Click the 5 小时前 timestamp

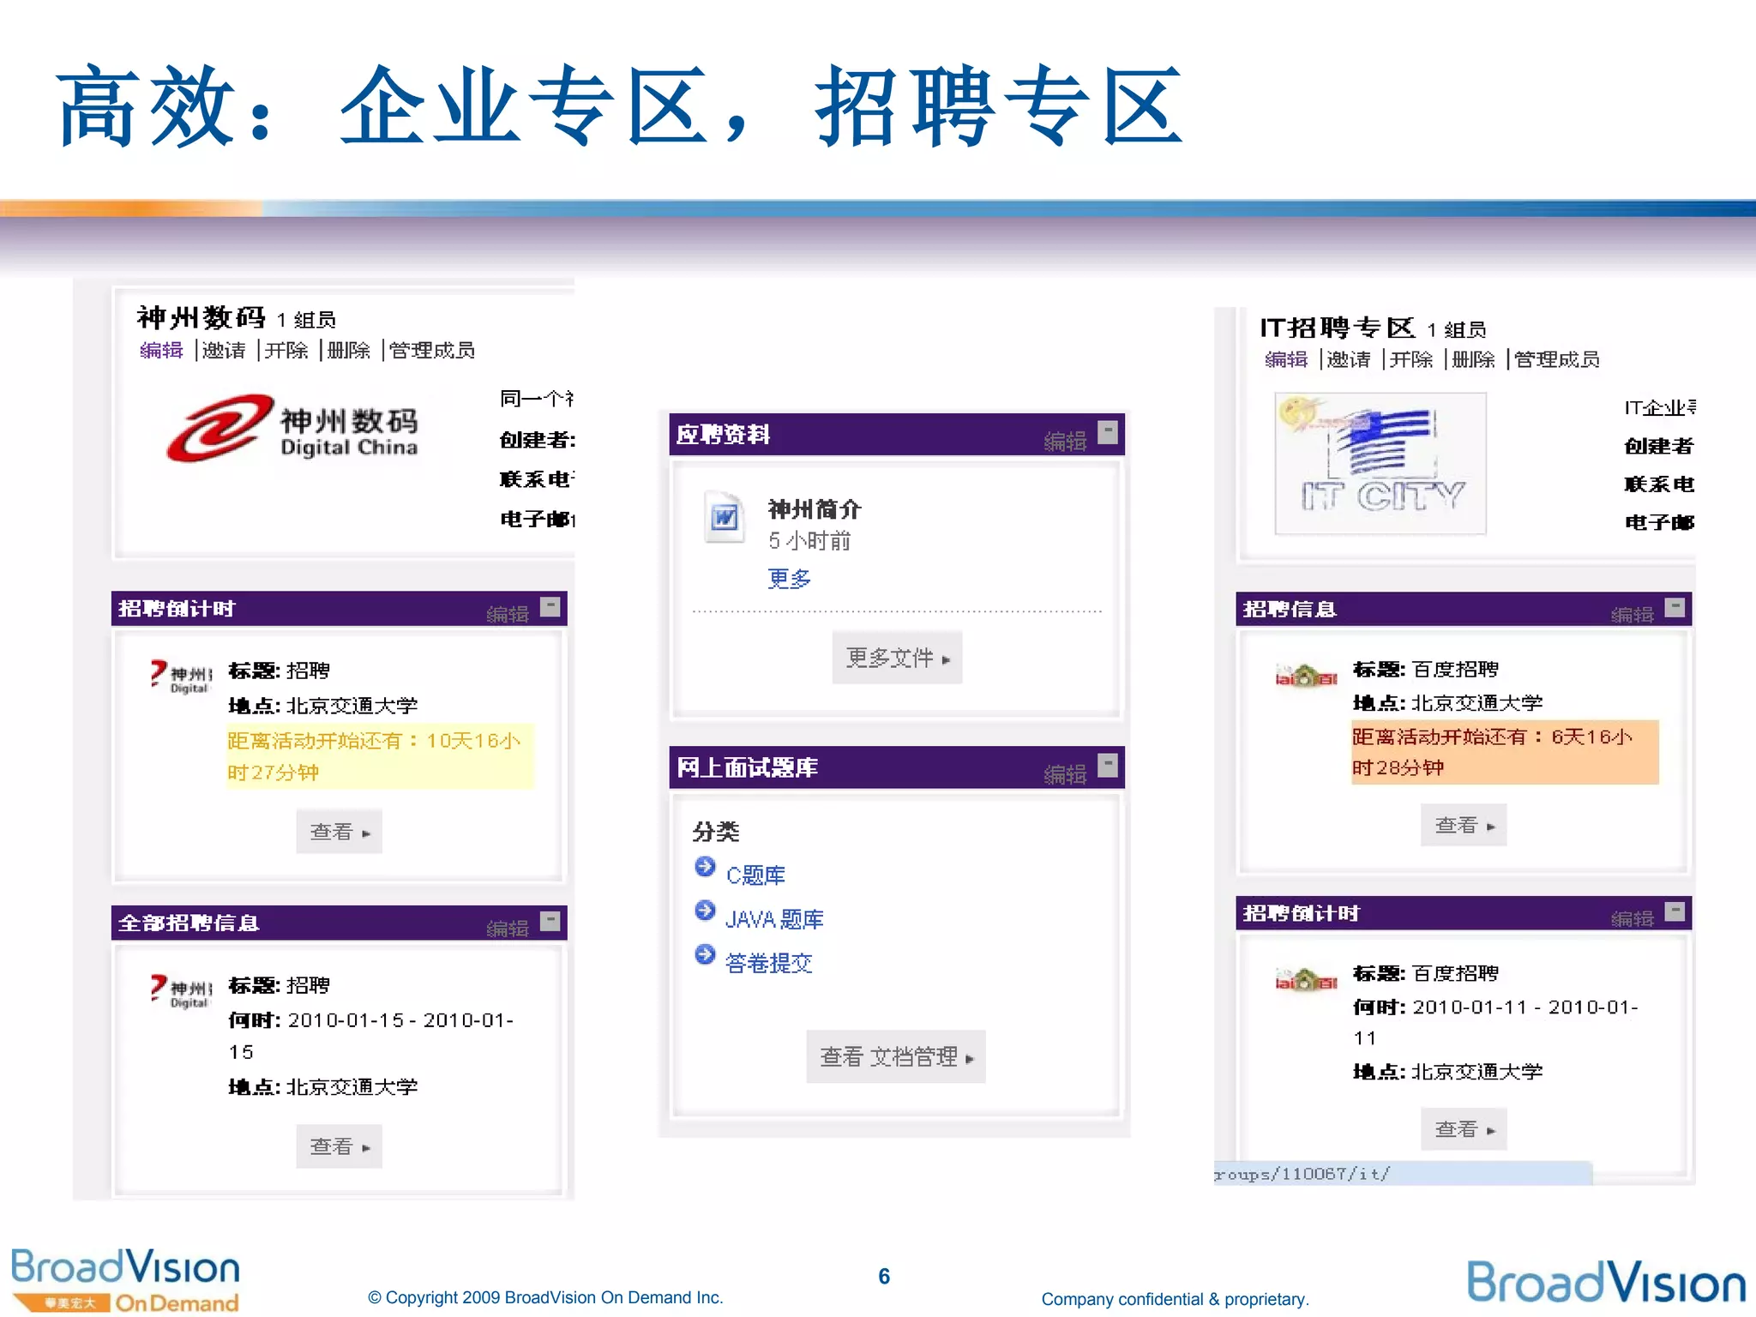(x=809, y=541)
